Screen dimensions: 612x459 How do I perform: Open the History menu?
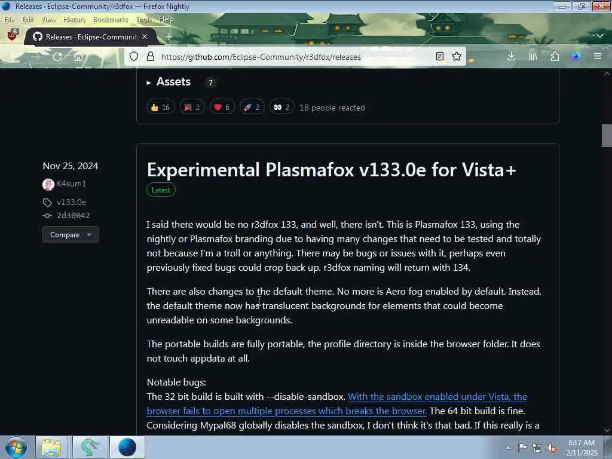pyautogui.click(x=74, y=19)
